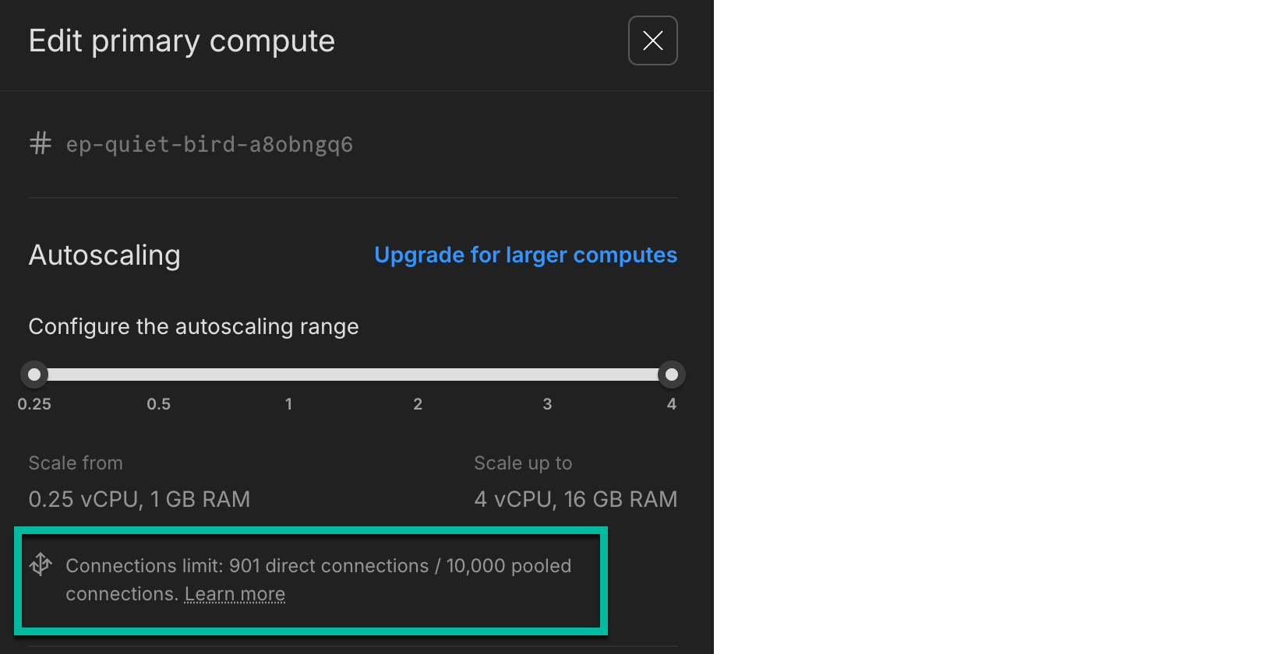Viewport: 1275px width, 654px height.
Task: Click the maximum autoscaling slider knob at 4
Action: (x=671, y=374)
